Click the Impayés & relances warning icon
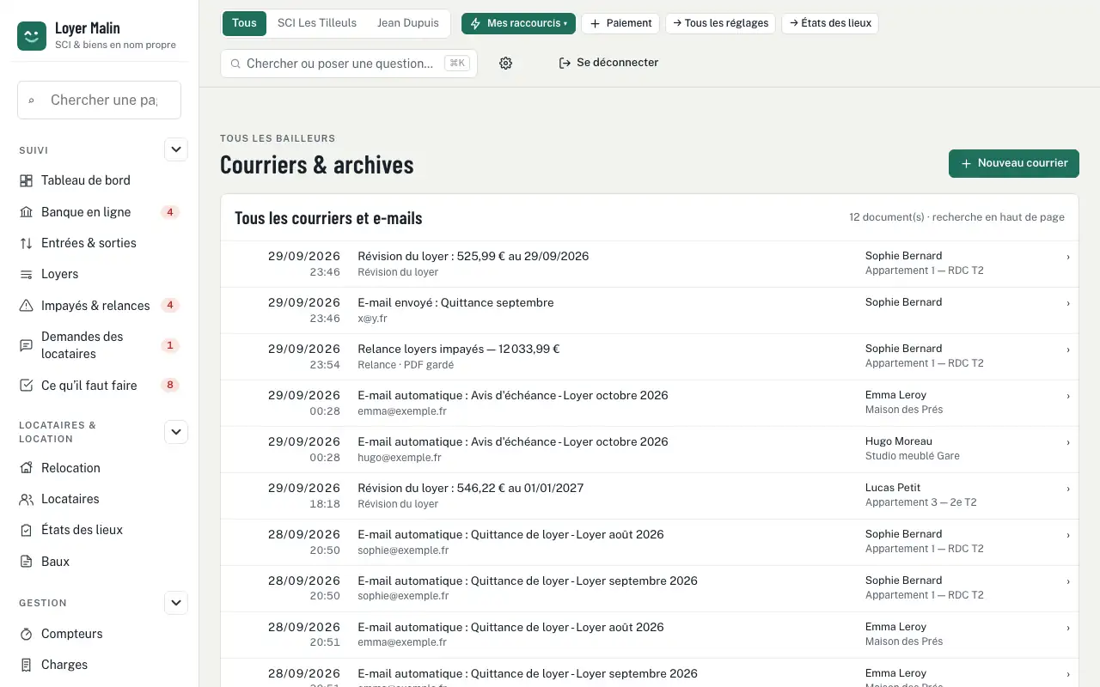This screenshot has height=687, width=1100. [x=26, y=306]
